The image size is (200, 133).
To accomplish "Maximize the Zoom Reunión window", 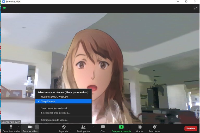I will click(x=186, y=2).
